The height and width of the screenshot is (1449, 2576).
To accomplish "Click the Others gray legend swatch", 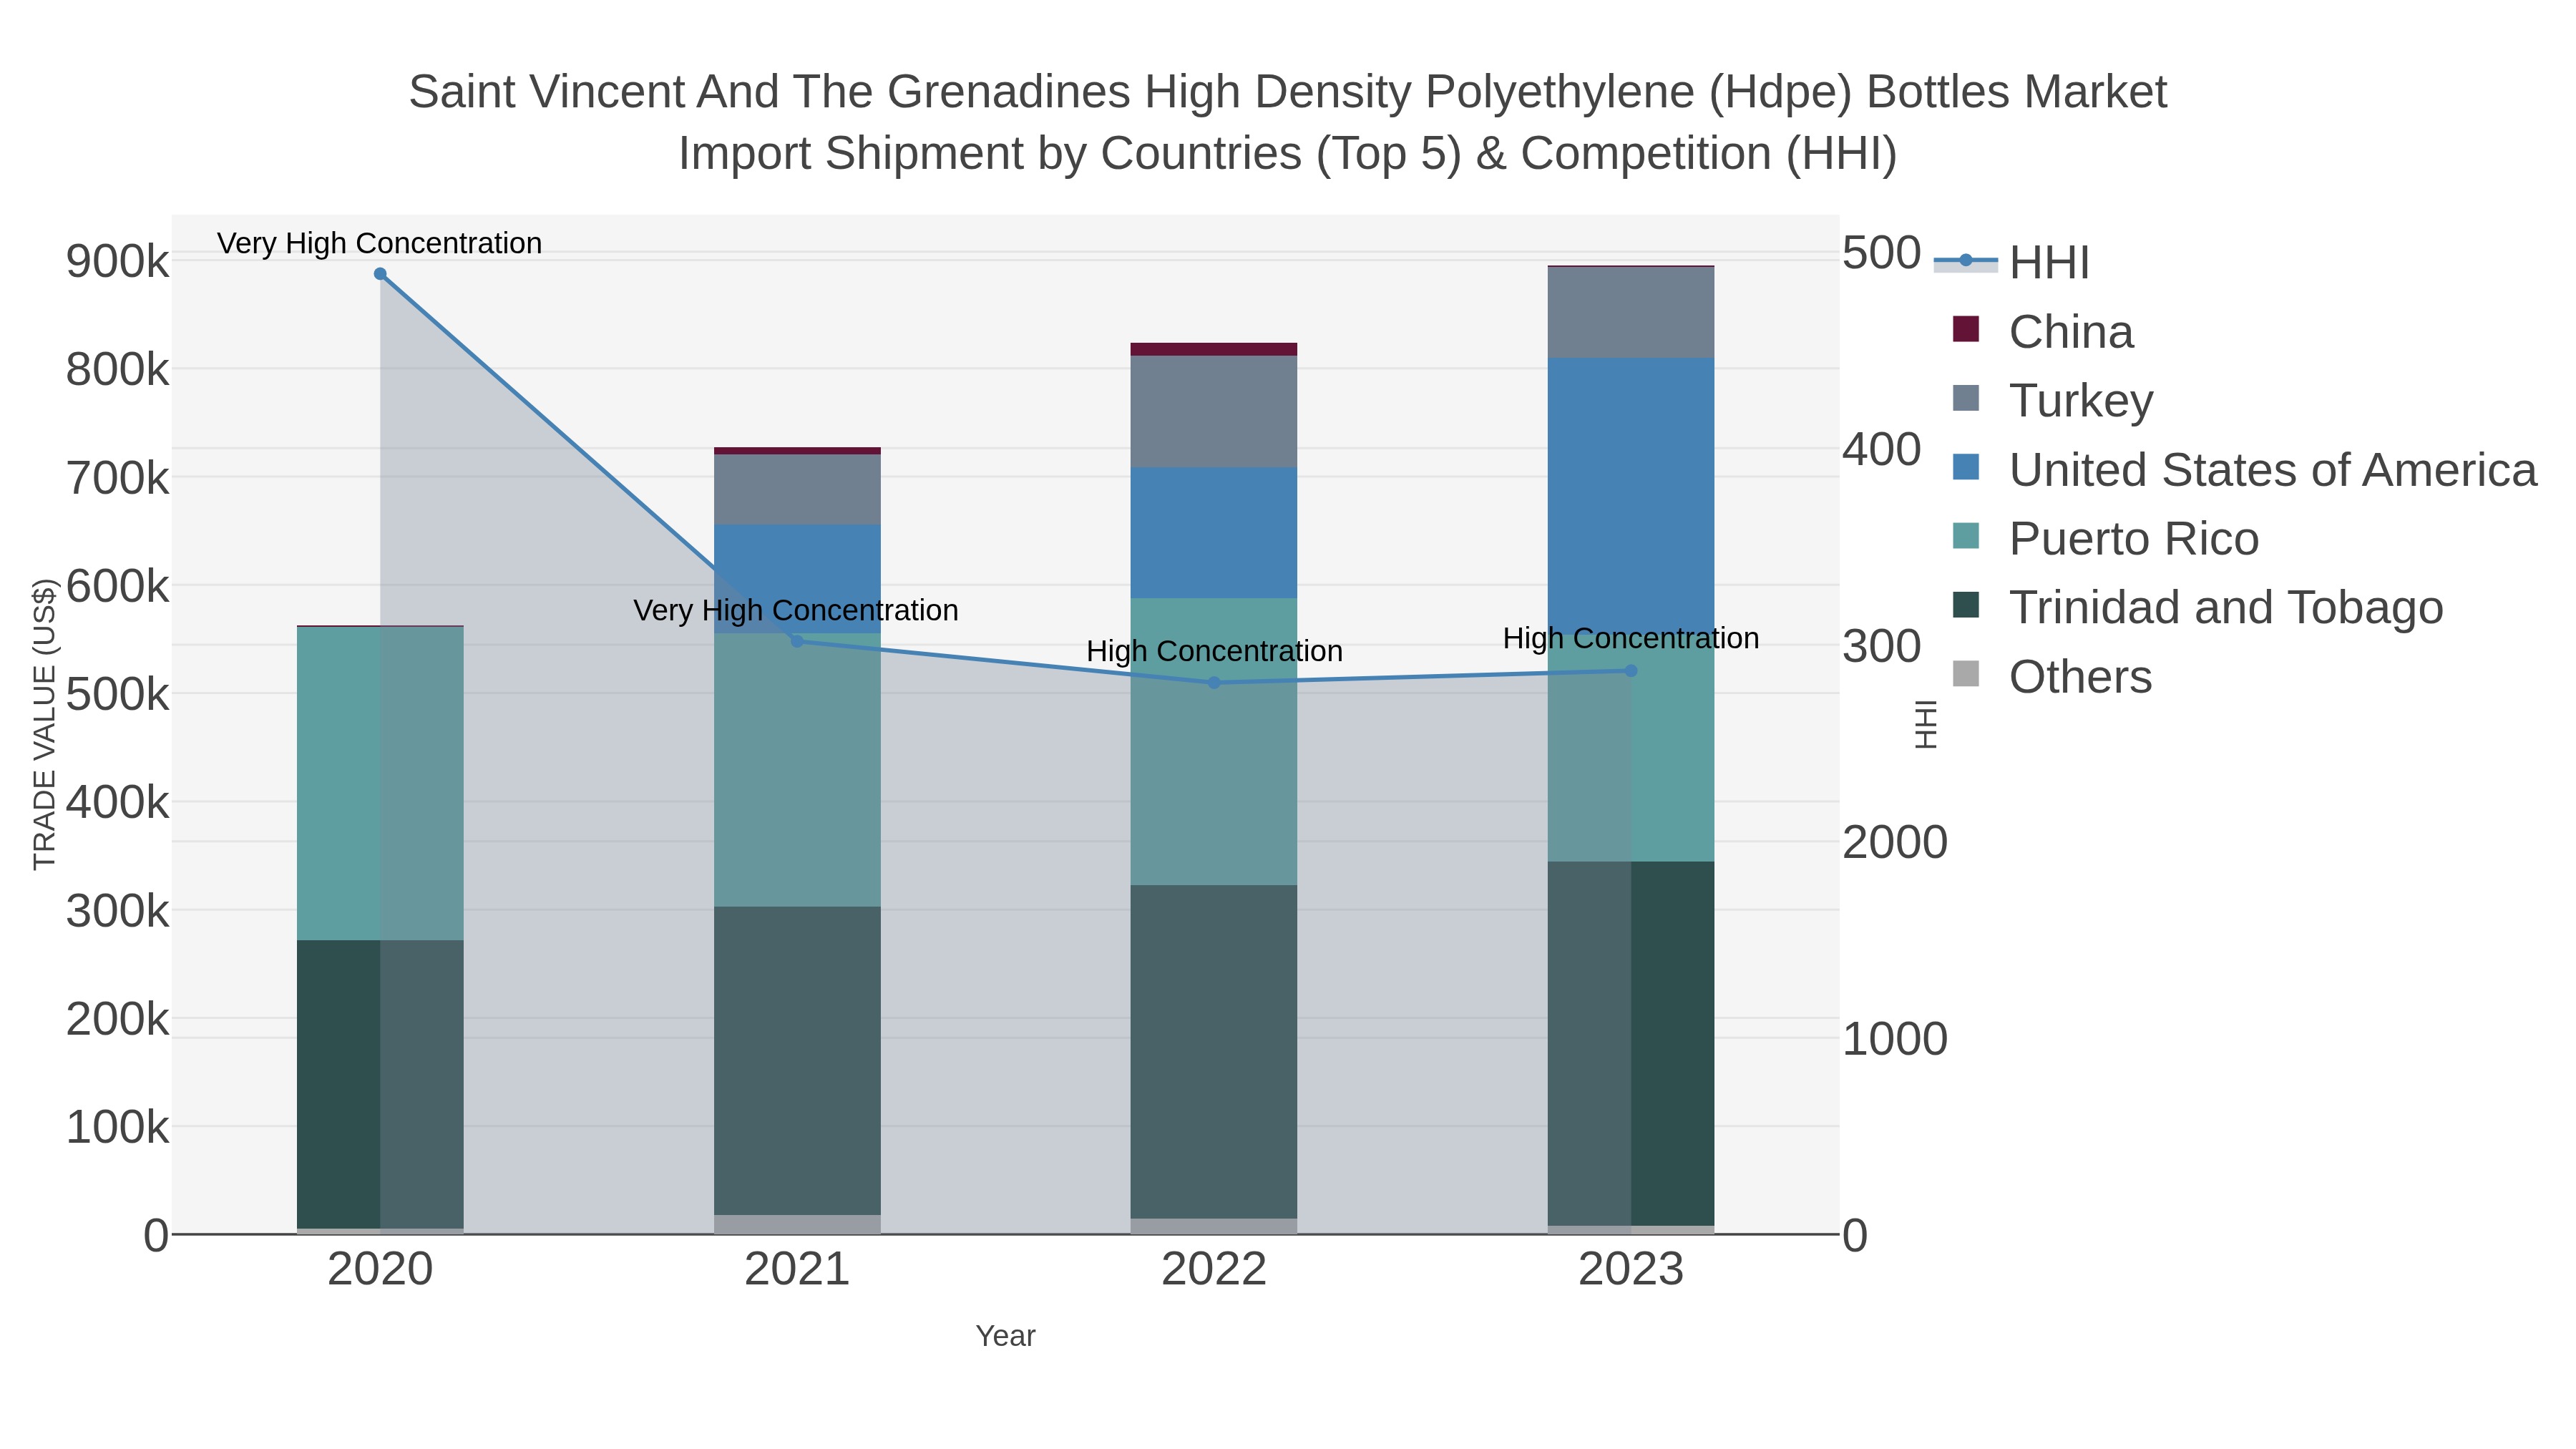I will point(1966,674).
